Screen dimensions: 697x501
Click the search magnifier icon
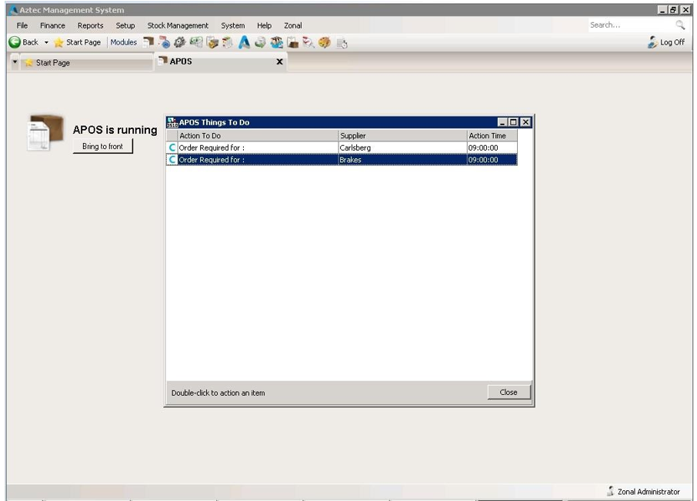680,25
